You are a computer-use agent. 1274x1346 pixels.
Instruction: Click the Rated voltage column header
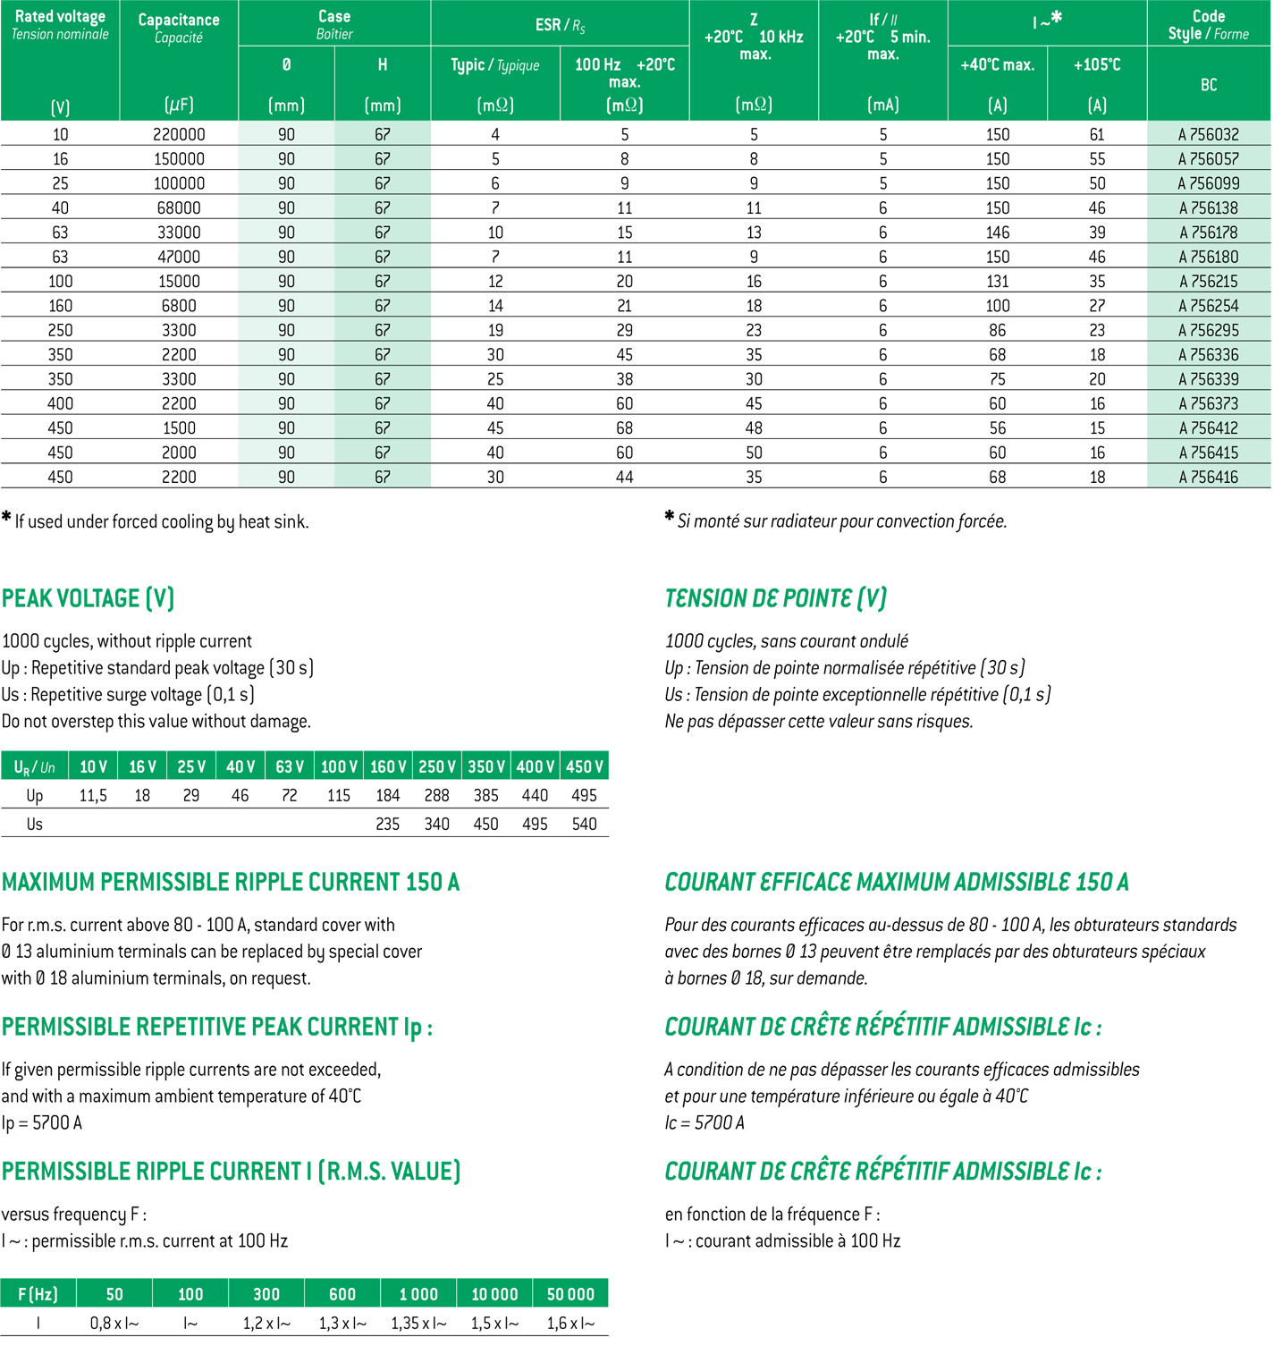coord(60,24)
